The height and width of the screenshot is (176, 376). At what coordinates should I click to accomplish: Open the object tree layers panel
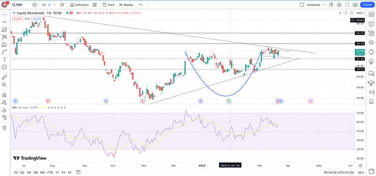pos(371,43)
